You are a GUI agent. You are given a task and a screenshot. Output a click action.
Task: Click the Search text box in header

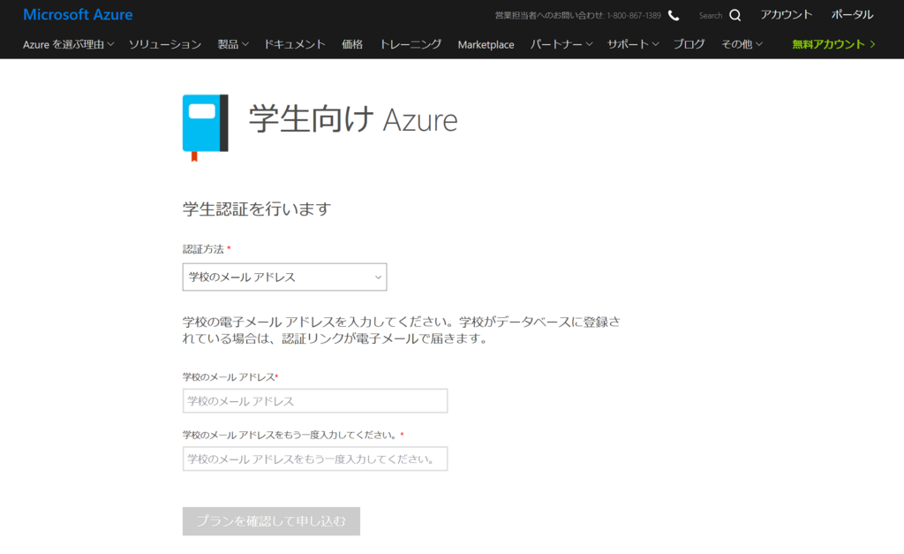point(711,16)
